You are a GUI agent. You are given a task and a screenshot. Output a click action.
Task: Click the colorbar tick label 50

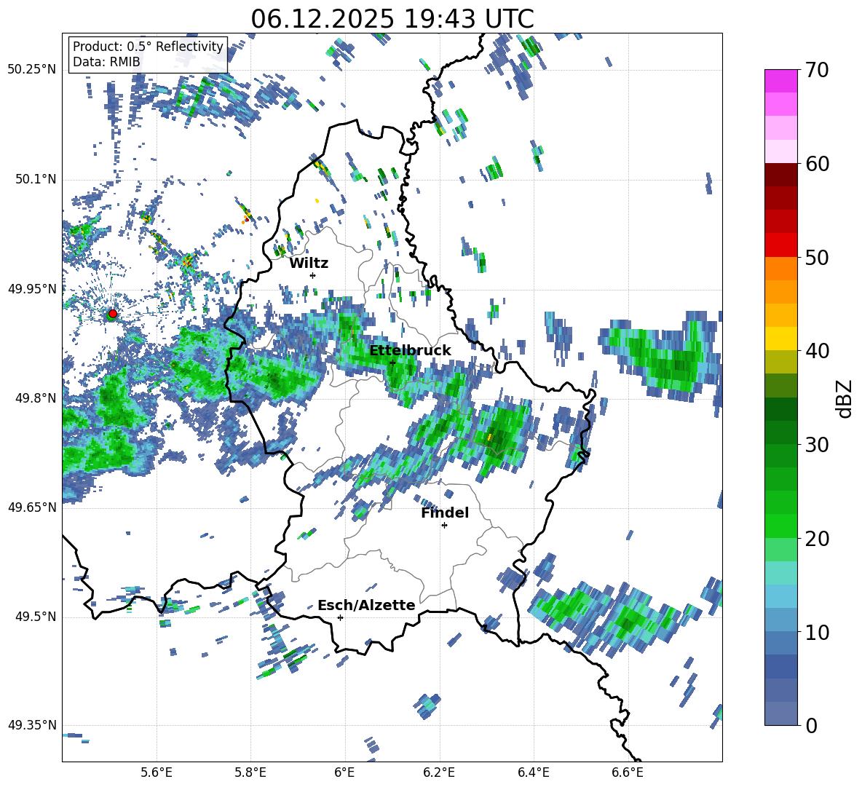[x=816, y=257]
